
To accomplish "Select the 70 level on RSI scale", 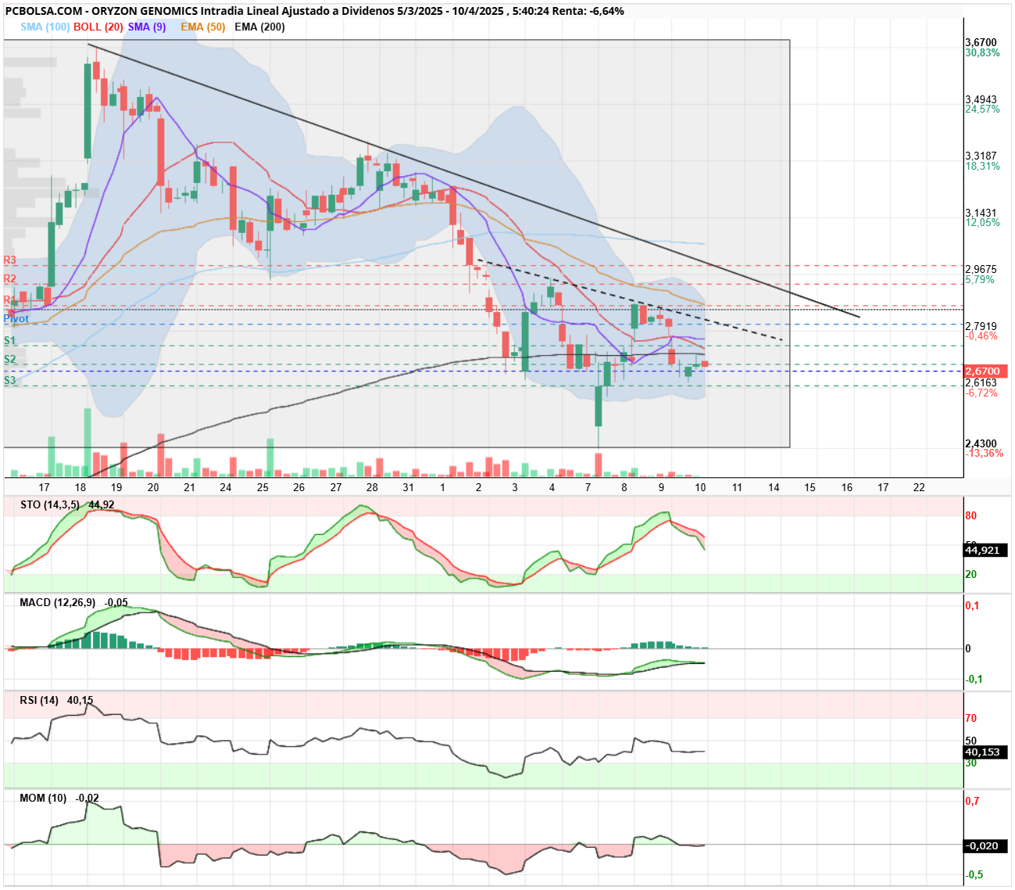I will click(x=971, y=718).
